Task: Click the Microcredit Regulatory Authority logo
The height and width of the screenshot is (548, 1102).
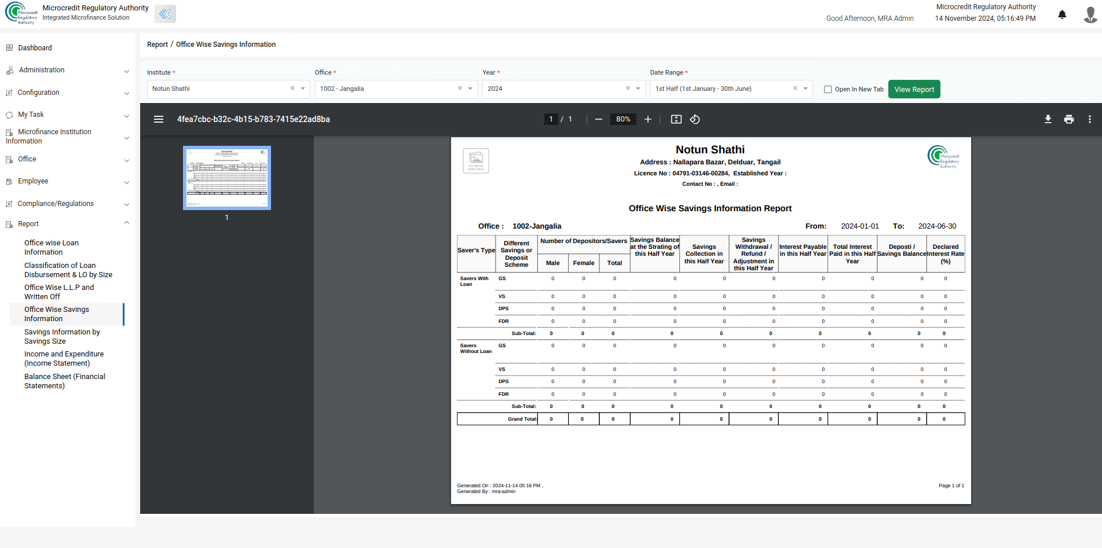Action: click(21, 13)
